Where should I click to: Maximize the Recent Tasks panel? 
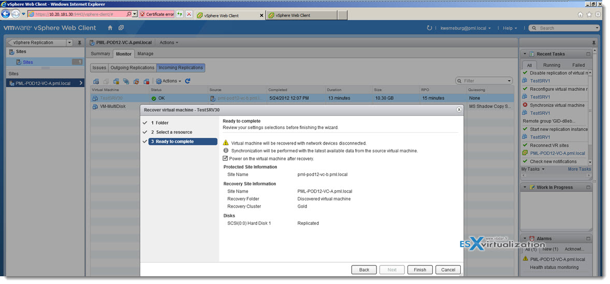click(588, 54)
